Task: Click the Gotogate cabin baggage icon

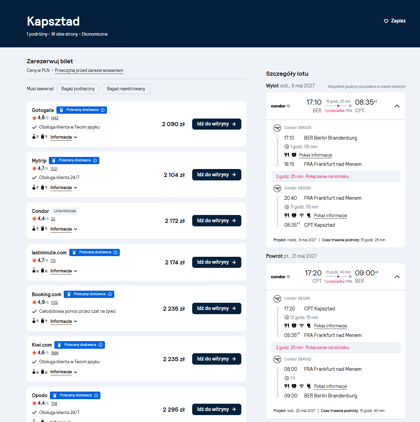Action: point(34,137)
